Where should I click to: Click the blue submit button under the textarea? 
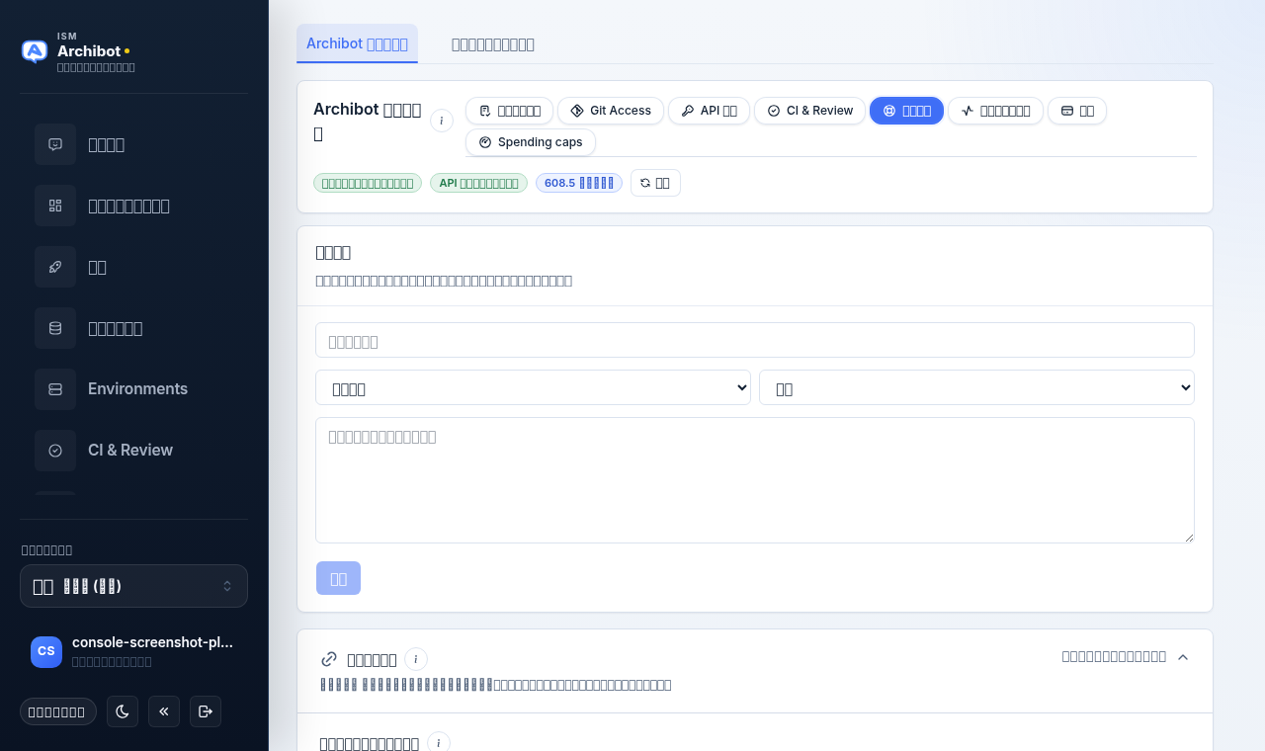(338, 578)
